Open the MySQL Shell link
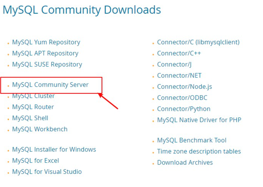The image size is (263, 187). pyautogui.click(x=30, y=118)
